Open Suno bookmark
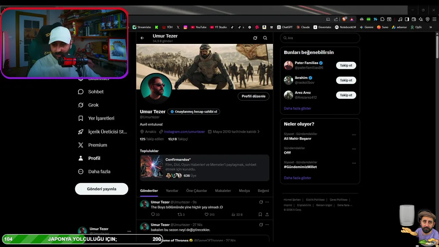This screenshot has width=439, height=247. coord(382,27)
